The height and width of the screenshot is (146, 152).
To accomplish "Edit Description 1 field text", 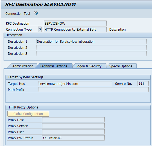I will tap(91, 41).
